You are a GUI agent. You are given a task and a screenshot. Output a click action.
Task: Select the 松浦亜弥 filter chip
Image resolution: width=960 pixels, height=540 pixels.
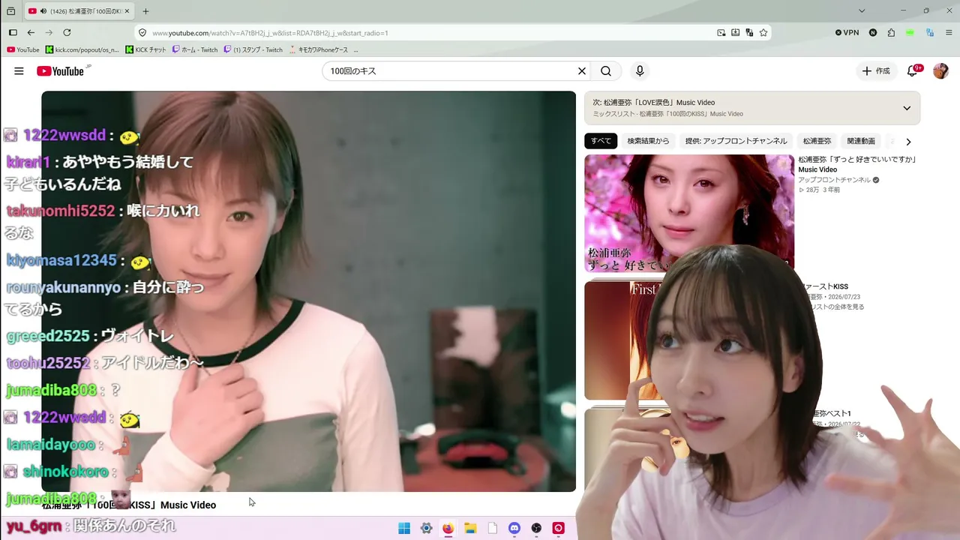(817, 141)
